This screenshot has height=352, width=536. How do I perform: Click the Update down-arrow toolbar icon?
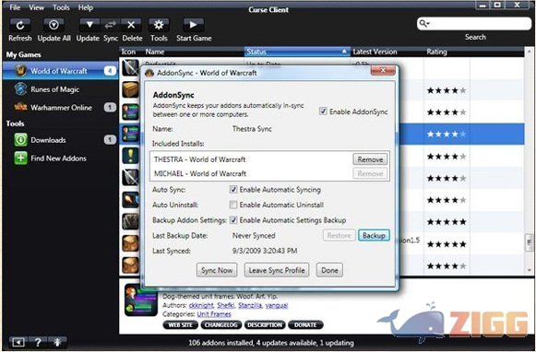[x=89, y=25]
